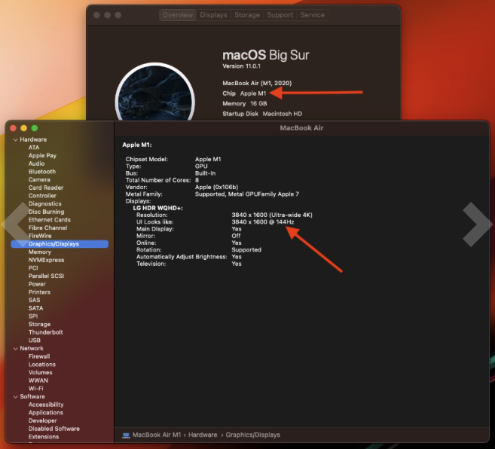The image size is (495, 449).
Task: Select Developer under Software
Action: pyautogui.click(x=43, y=420)
